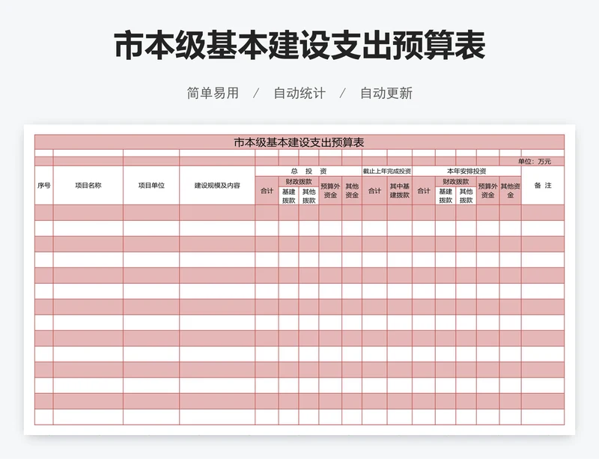Click 财政拨款 under the 本年安排投资 group
599x459 pixels.
coord(456,181)
